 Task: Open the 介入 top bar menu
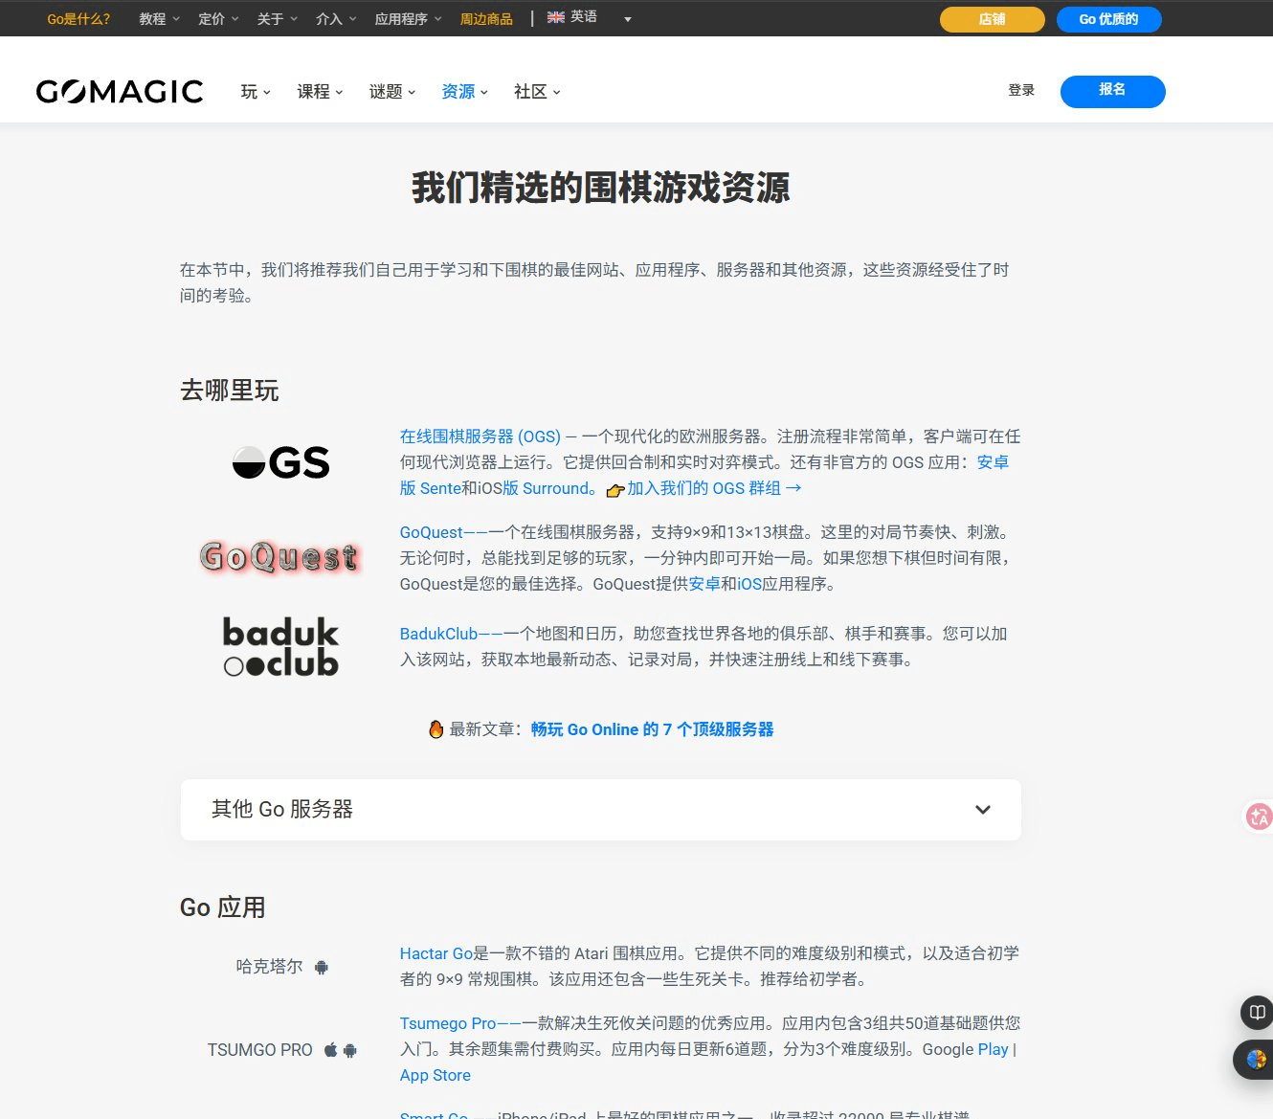(x=336, y=19)
